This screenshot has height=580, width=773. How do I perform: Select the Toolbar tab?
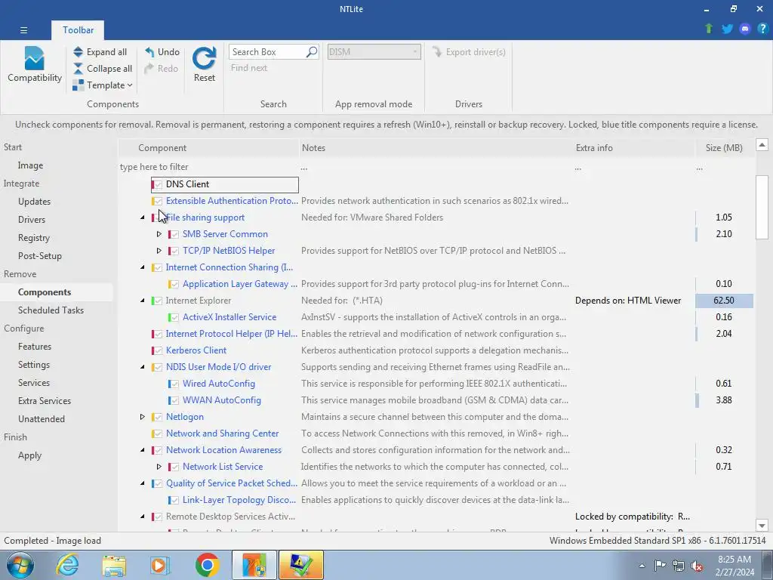click(78, 30)
